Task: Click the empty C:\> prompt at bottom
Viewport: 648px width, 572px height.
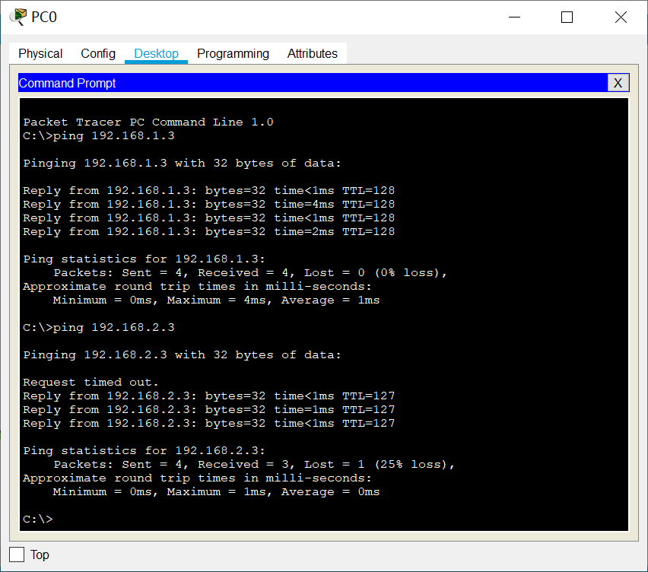Action: click(38, 519)
